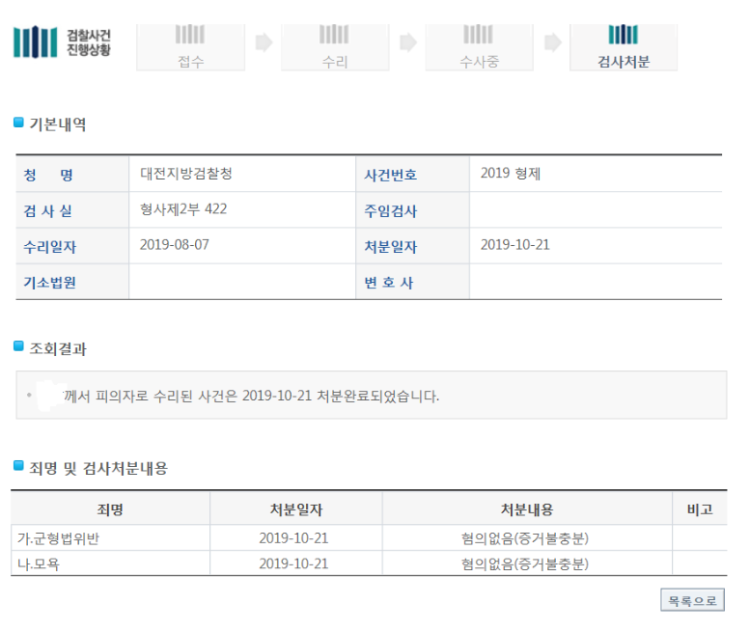Viewport: 750px width, 632px height.
Task: Click the 처분내용 column header
Action: pyautogui.click(x=526, y=509)
